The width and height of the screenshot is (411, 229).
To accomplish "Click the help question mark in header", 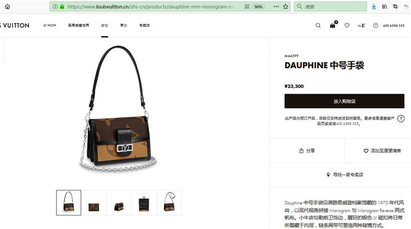I will (x=375, y=25).
